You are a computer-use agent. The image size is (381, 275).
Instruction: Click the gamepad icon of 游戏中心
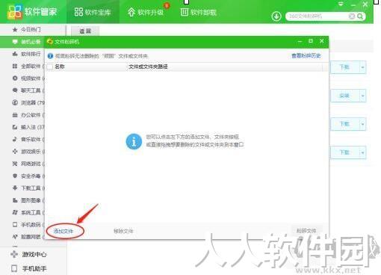pyautogui.click(x=14, y=254)
